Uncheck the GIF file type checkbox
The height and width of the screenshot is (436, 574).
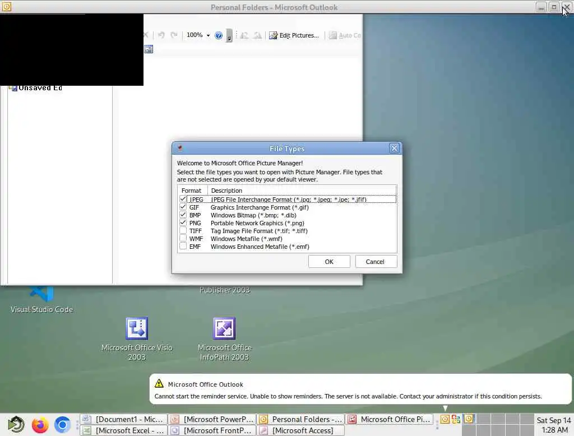pyautogui.click(x=183, y=207)
